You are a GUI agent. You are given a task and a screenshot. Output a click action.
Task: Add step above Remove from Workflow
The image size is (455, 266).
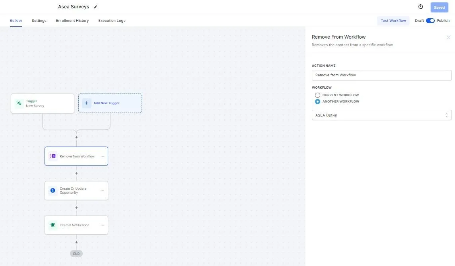76,137
